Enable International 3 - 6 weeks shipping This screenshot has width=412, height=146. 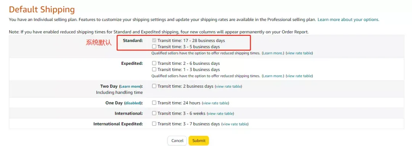click(154, 114)
